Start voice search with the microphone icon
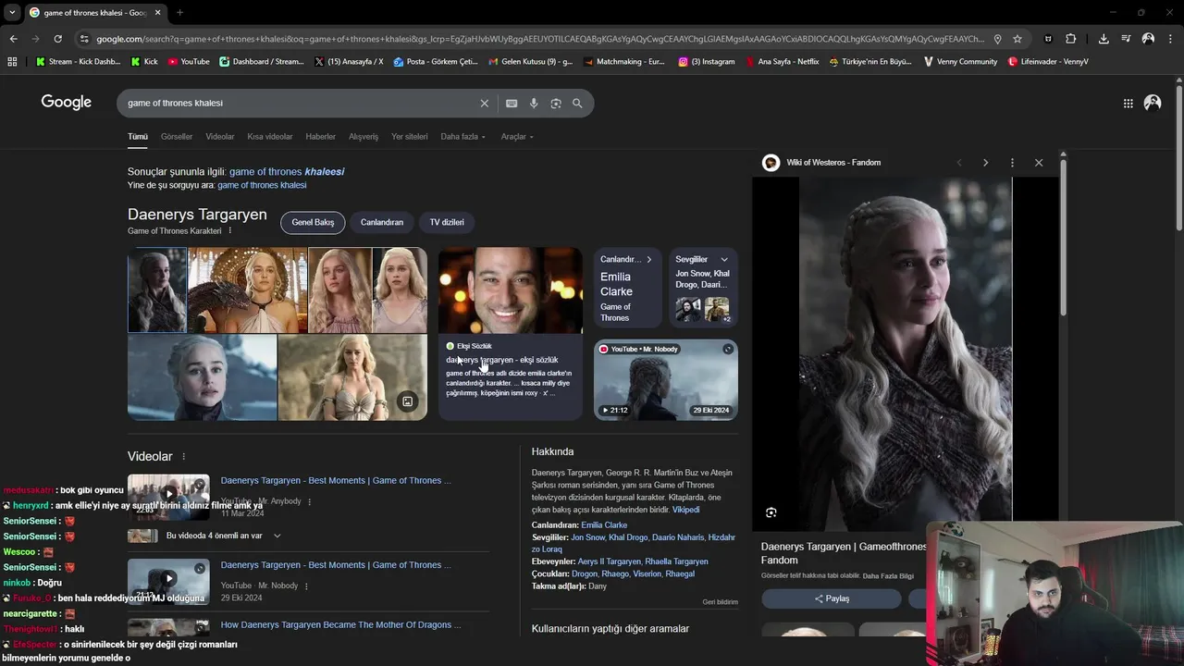1184x666 pixels. coord(534,104)
